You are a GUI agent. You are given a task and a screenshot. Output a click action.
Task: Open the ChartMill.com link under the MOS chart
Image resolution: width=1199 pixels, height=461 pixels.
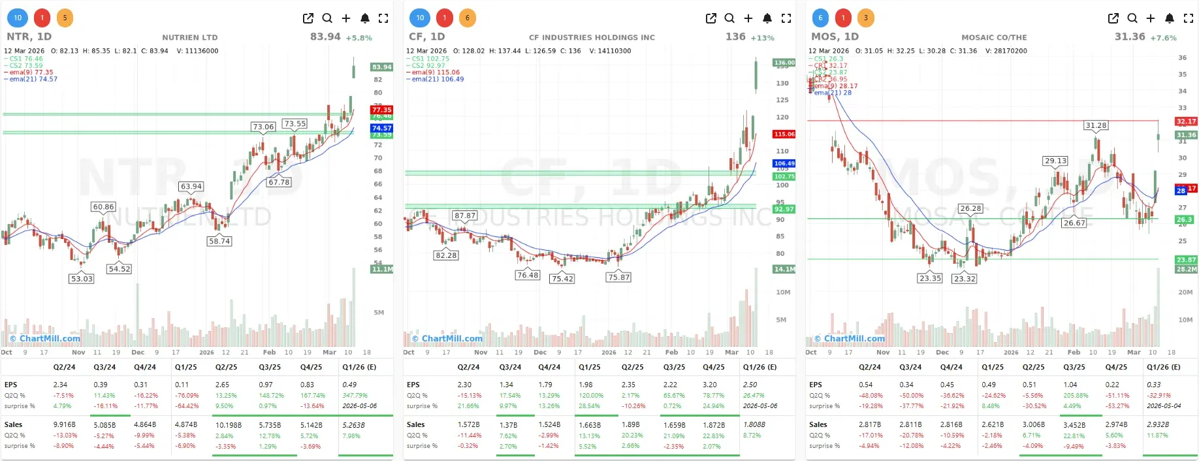[x=854, y=338]
